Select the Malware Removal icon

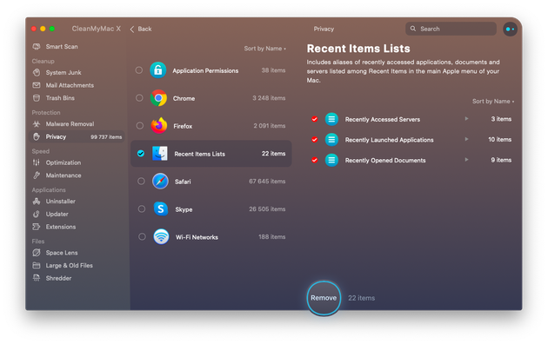click(37, 124)
